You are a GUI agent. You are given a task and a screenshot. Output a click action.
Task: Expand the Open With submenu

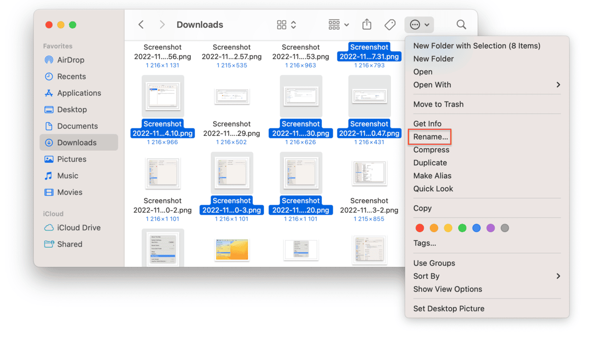point(486,85)
